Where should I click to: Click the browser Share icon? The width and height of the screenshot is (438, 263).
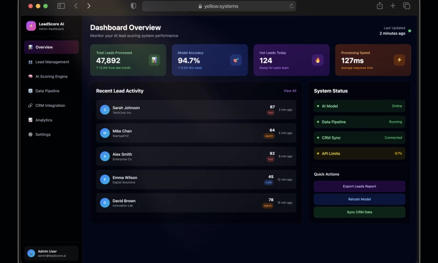(x=379, y=5)
